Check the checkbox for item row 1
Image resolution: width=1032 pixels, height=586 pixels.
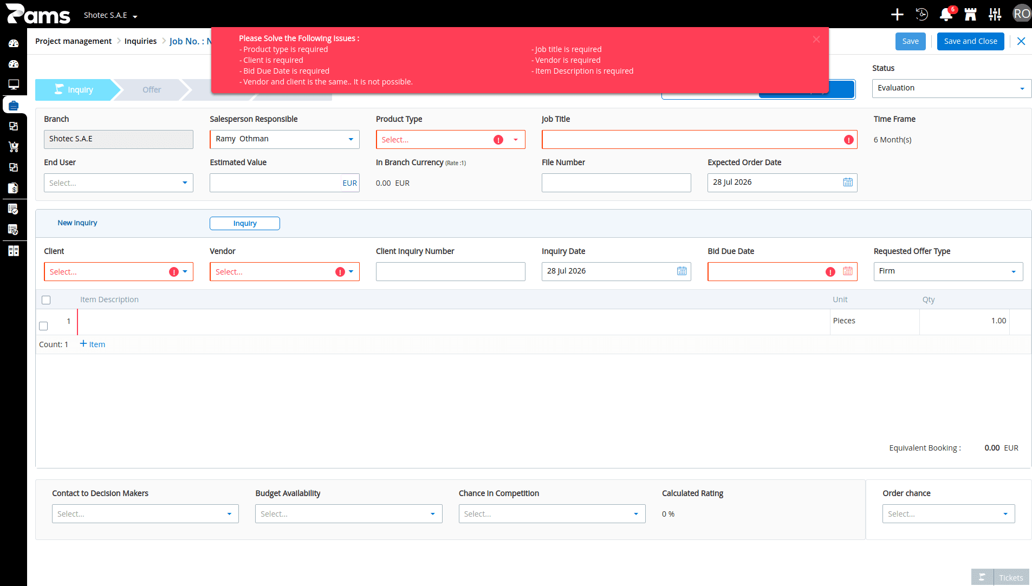(43, 326)
